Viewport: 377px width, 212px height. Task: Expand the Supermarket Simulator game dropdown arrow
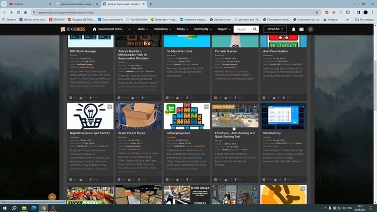(x=130, y=29)
